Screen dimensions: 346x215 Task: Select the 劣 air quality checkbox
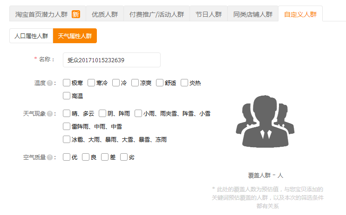[x=124, y=157]
